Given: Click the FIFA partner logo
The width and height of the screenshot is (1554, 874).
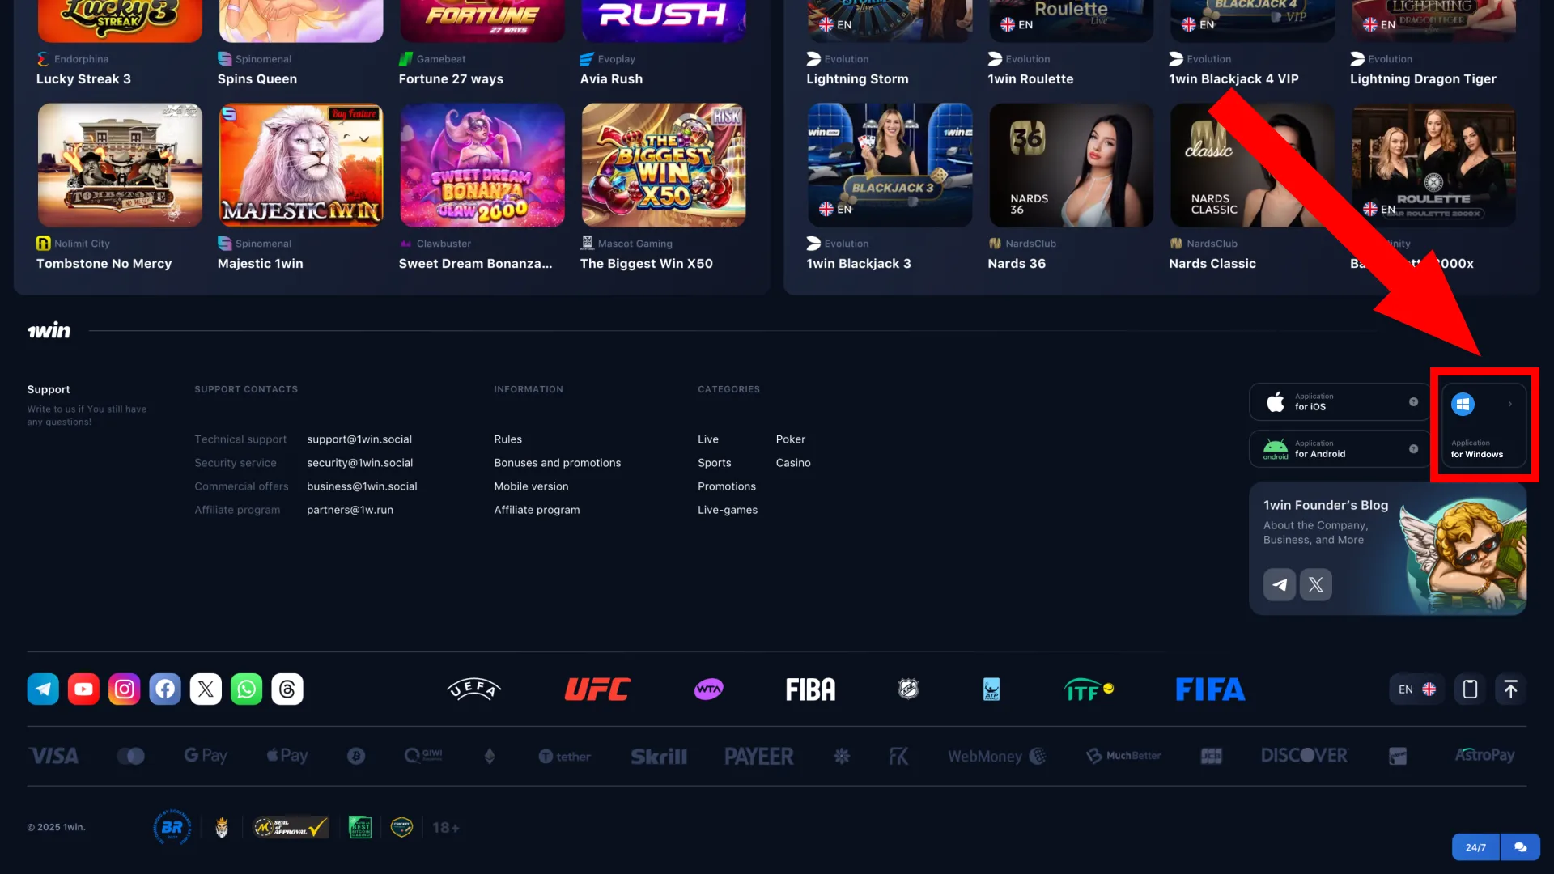Looking at the screenshot, I should point(1210,689).
